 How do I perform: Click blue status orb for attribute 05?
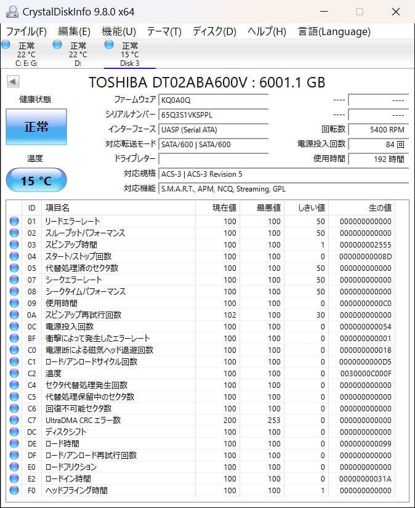[14, 268]
